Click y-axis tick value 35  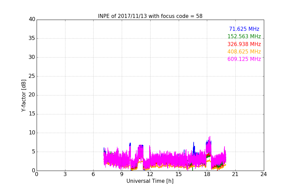tap(32, 38)
